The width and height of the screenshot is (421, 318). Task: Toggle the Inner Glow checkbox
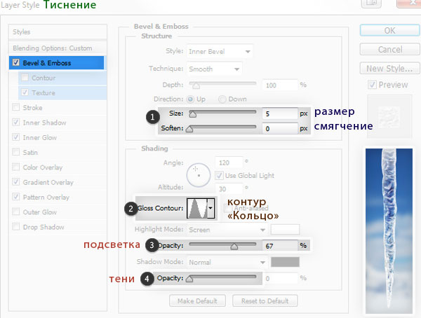[x=16, y=137]
